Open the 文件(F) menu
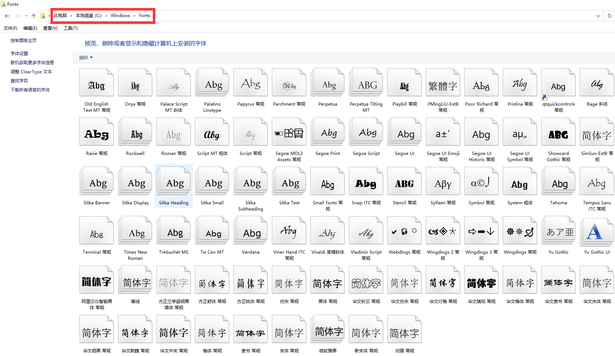The width and height of the screenshot is (615, 356). pos(11,28)
